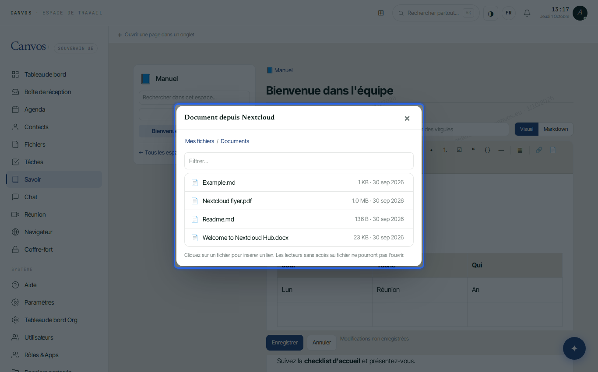598x372 pixels.
Task: Open Navigateur in sidebar
Action: point(54,232)
